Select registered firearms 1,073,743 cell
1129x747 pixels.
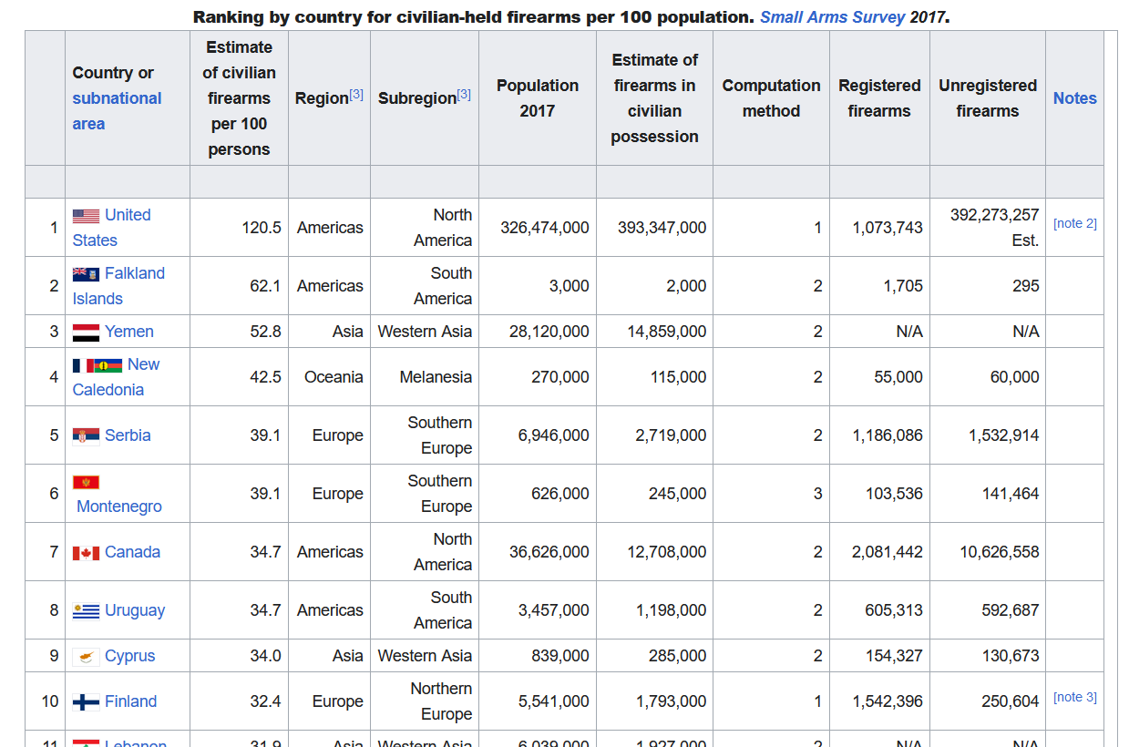point(879,228)
